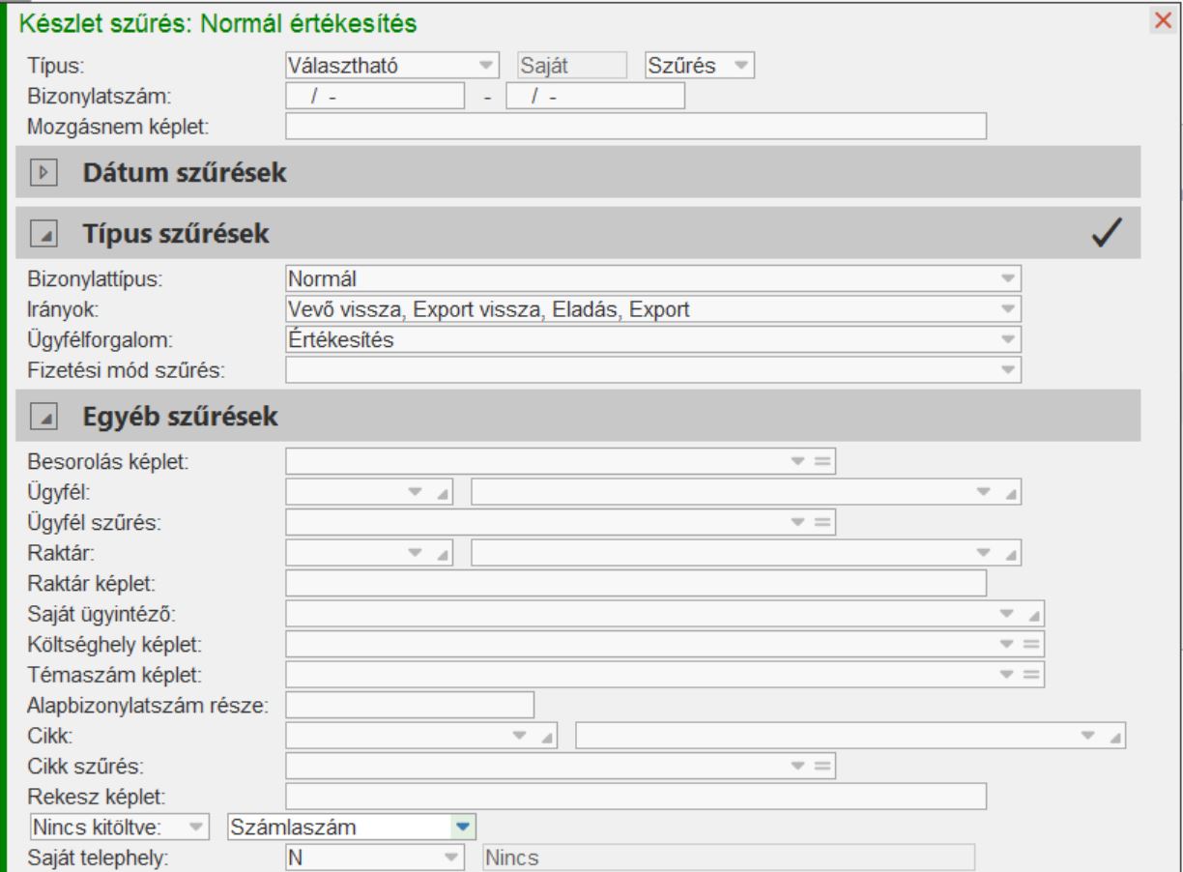Click the Raktár képlet input field
This screenshot has height=872, width=1183.
pos(636,583)
